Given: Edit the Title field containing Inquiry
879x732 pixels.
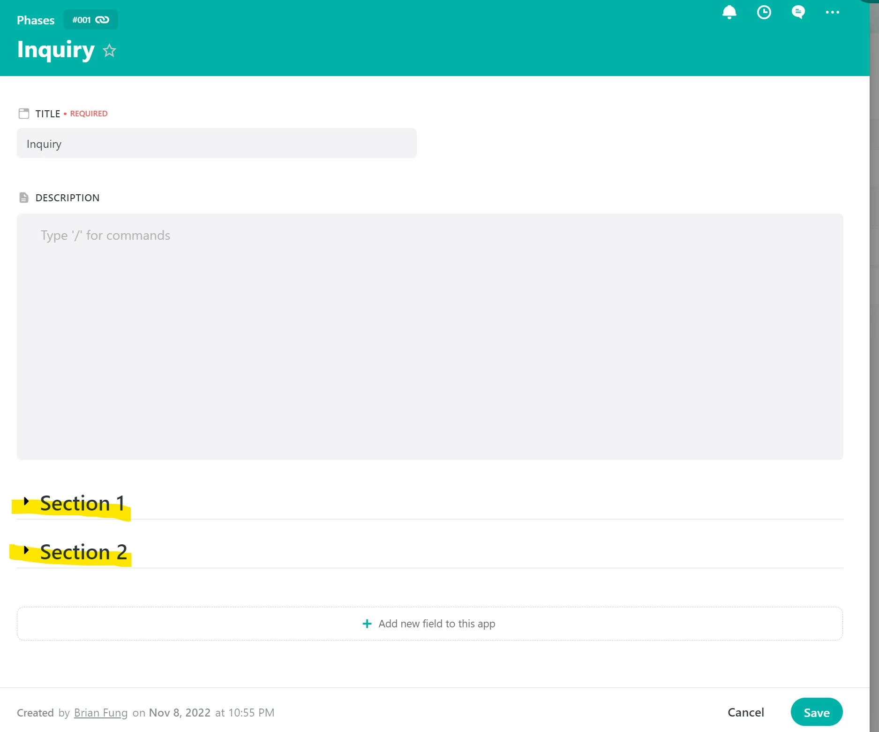Looking at the screenshot, I should (x=217, y=144).
